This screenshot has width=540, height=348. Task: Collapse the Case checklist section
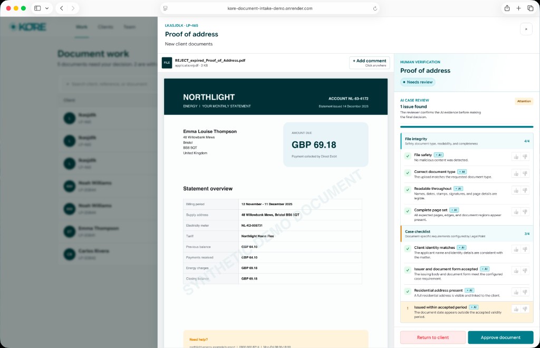[467, 234]
